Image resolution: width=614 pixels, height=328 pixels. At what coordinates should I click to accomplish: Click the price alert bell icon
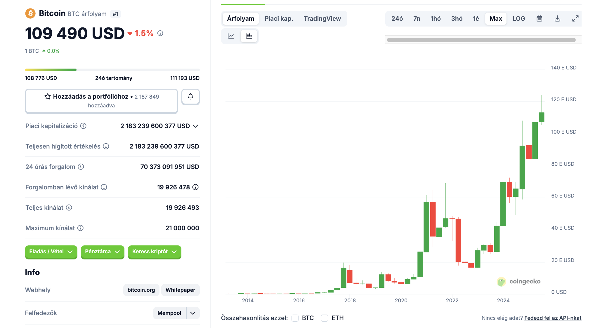(x=190, y=97)
